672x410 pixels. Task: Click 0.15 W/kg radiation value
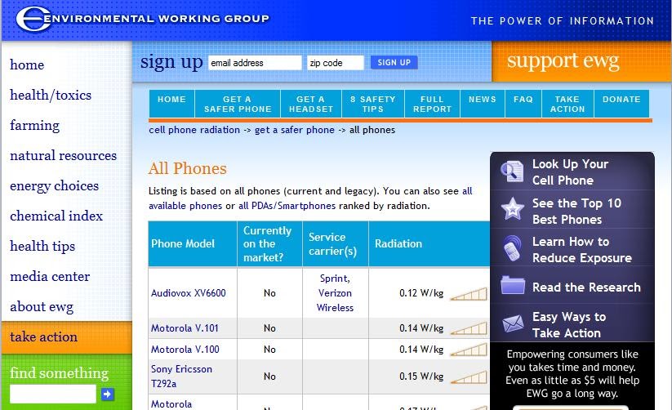(421, 377)
